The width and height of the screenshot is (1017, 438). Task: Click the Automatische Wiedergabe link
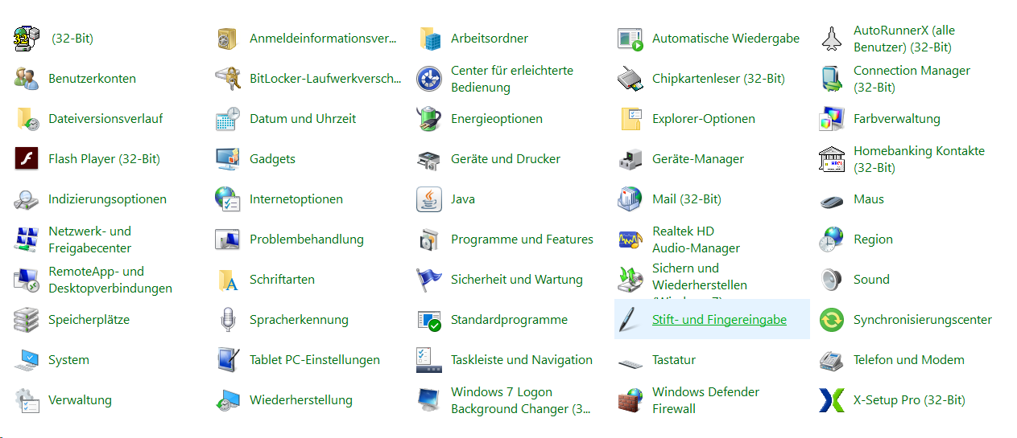click(726, 39)
